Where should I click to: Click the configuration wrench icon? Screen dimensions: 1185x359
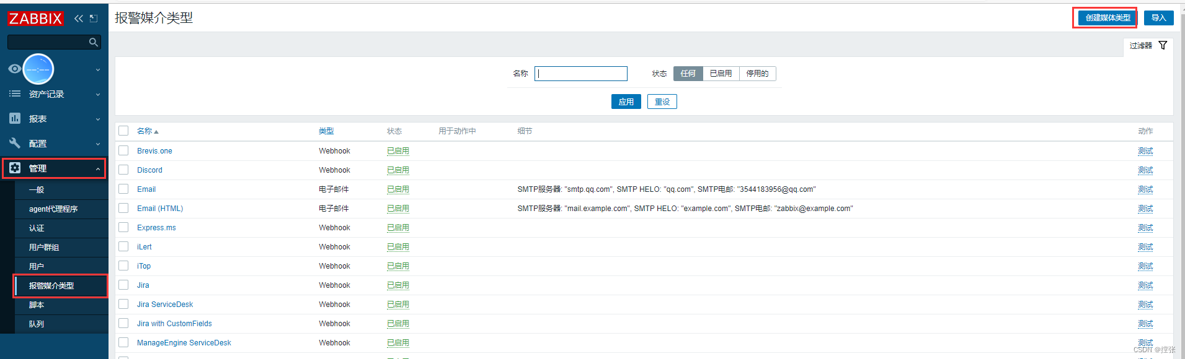(x=15, y=143)
